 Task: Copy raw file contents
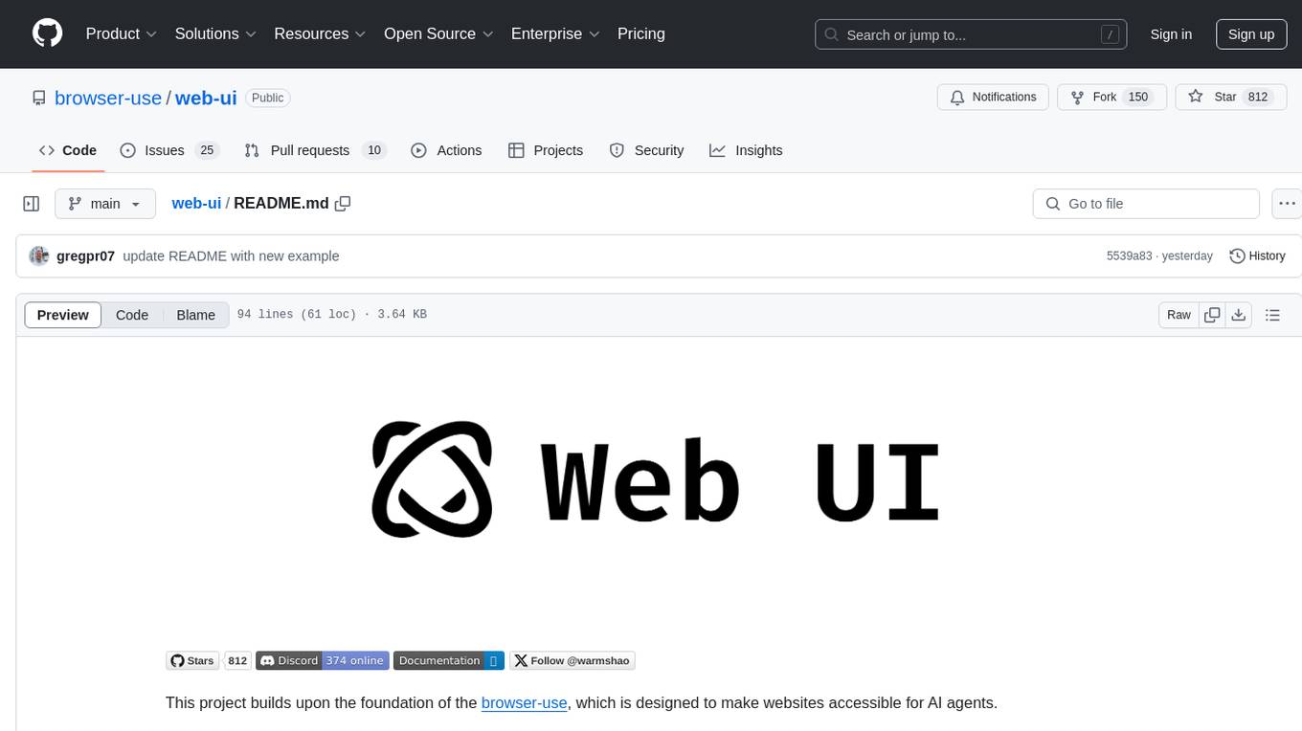[1212, 315]
